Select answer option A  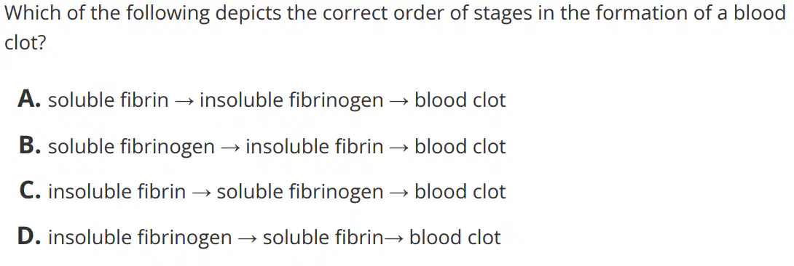(x=262, y=100)
